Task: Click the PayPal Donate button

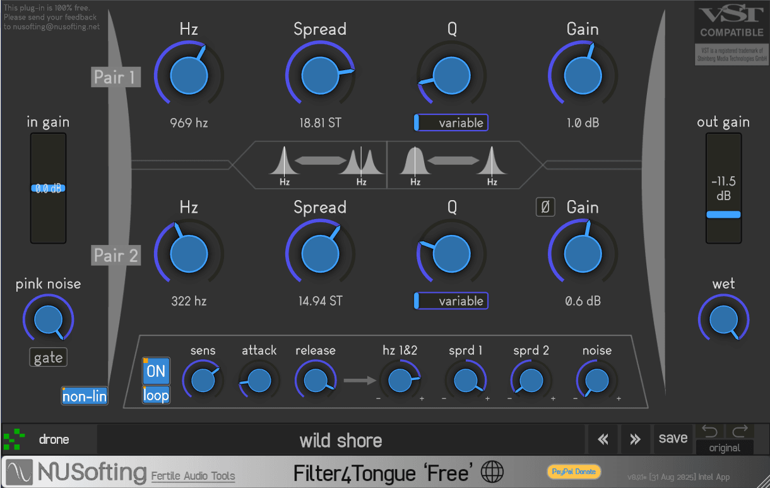Action: point(574,472)
